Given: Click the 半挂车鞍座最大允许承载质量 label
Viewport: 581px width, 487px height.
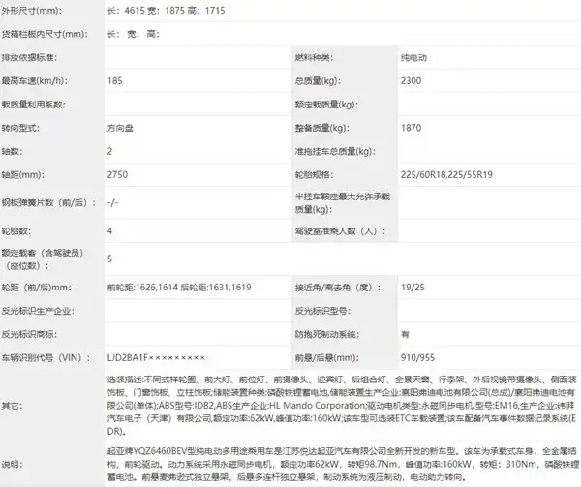Looking at the screenshot, I should coord(343,202).
